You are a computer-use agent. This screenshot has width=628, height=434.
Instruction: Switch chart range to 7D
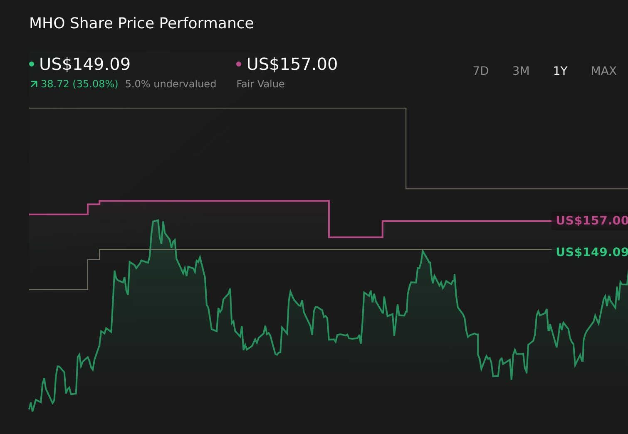tap(481, 71)
